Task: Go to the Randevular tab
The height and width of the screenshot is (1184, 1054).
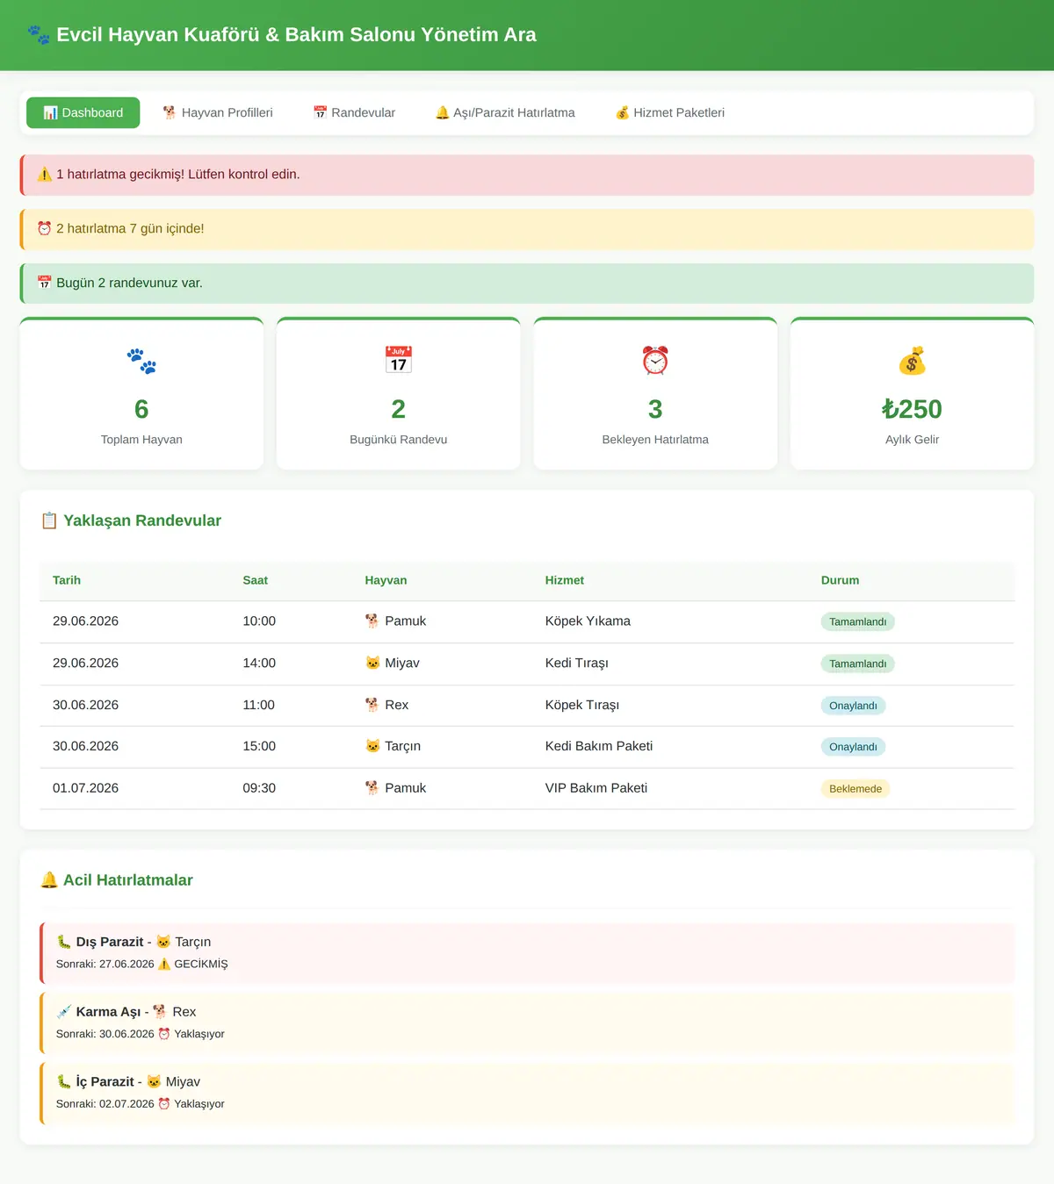Action: (354, 113)
